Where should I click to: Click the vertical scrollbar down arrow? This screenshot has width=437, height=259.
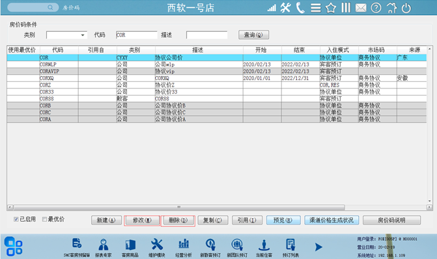coord(429,201)
